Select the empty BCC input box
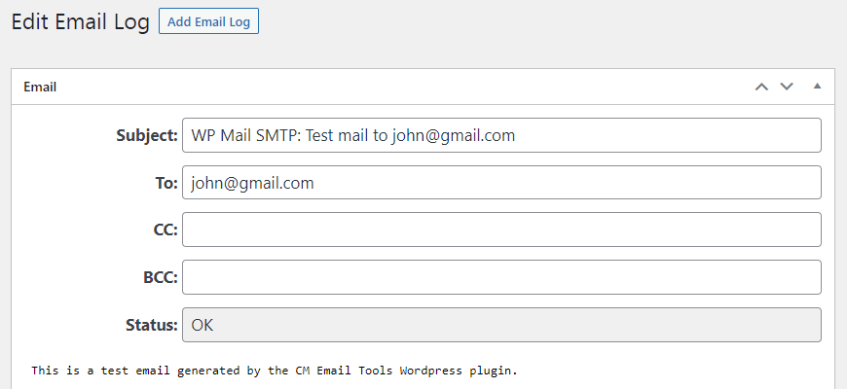Viewport: 847px width, 389px height. (501, 277)
